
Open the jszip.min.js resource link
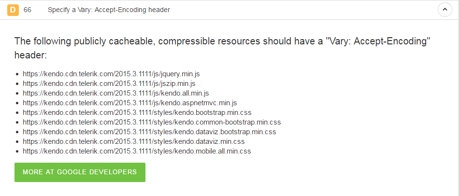(x=109, y=84)
